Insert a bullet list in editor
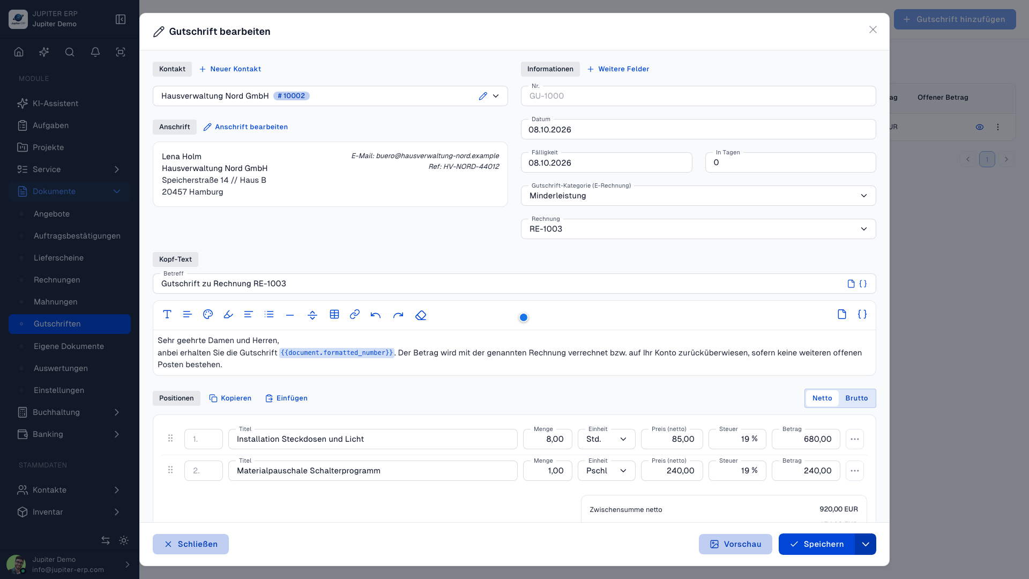Image resolution: width=1029 pixels, height=579 pixels. (269, 315)
